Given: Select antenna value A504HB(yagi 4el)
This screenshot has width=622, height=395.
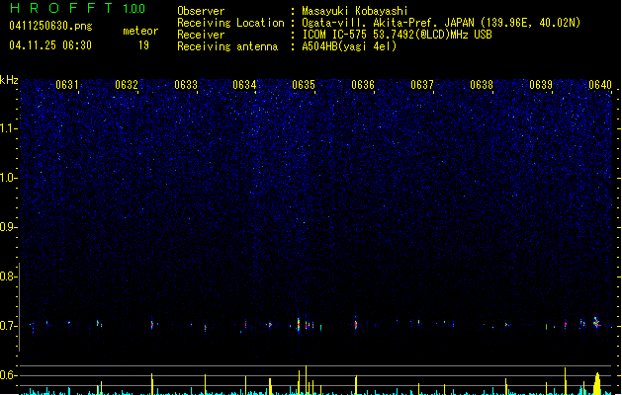Looking at the screenshot, I should click(x=349, y=46).
